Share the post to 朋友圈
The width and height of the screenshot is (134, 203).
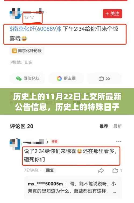tap(66, 78)
